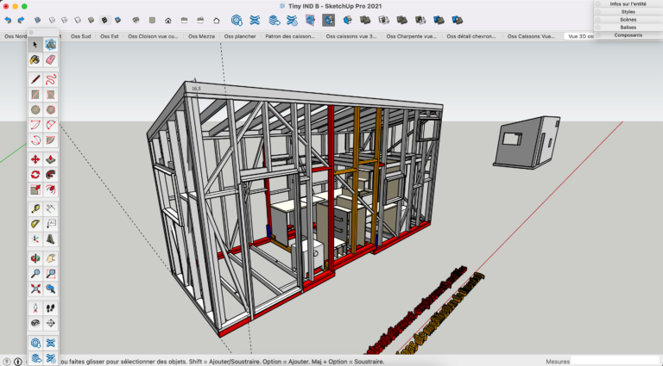Screen dimensions: 663x366
Task: Select the Tape Measure tool
Action: tap(35, 208)
